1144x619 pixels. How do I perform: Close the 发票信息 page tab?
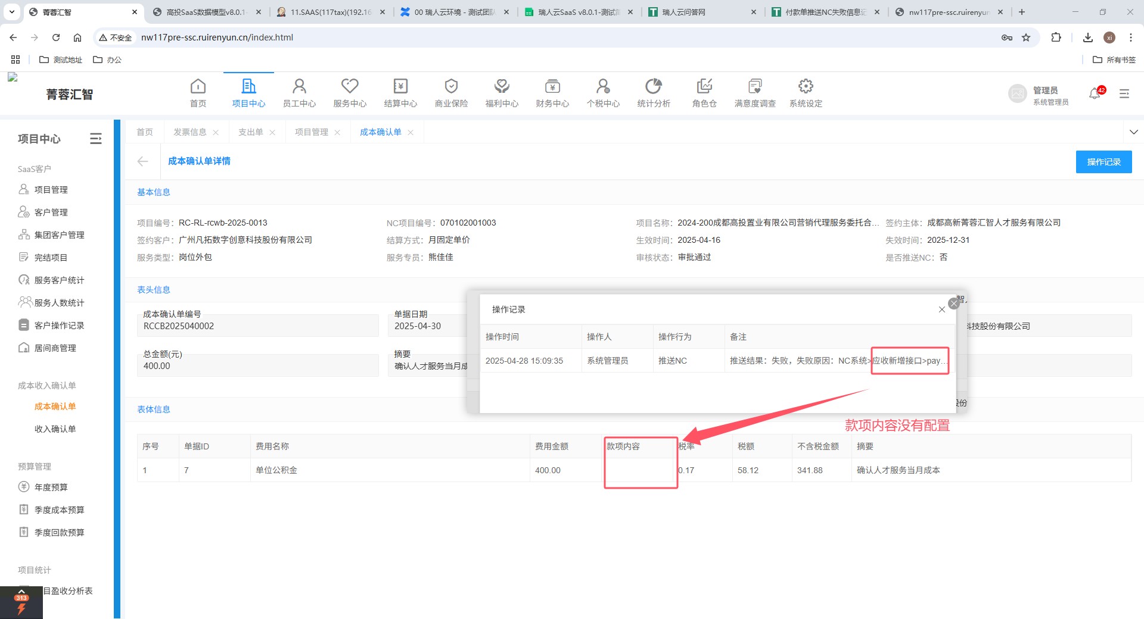pyautogui.click(x=216, y=133)
